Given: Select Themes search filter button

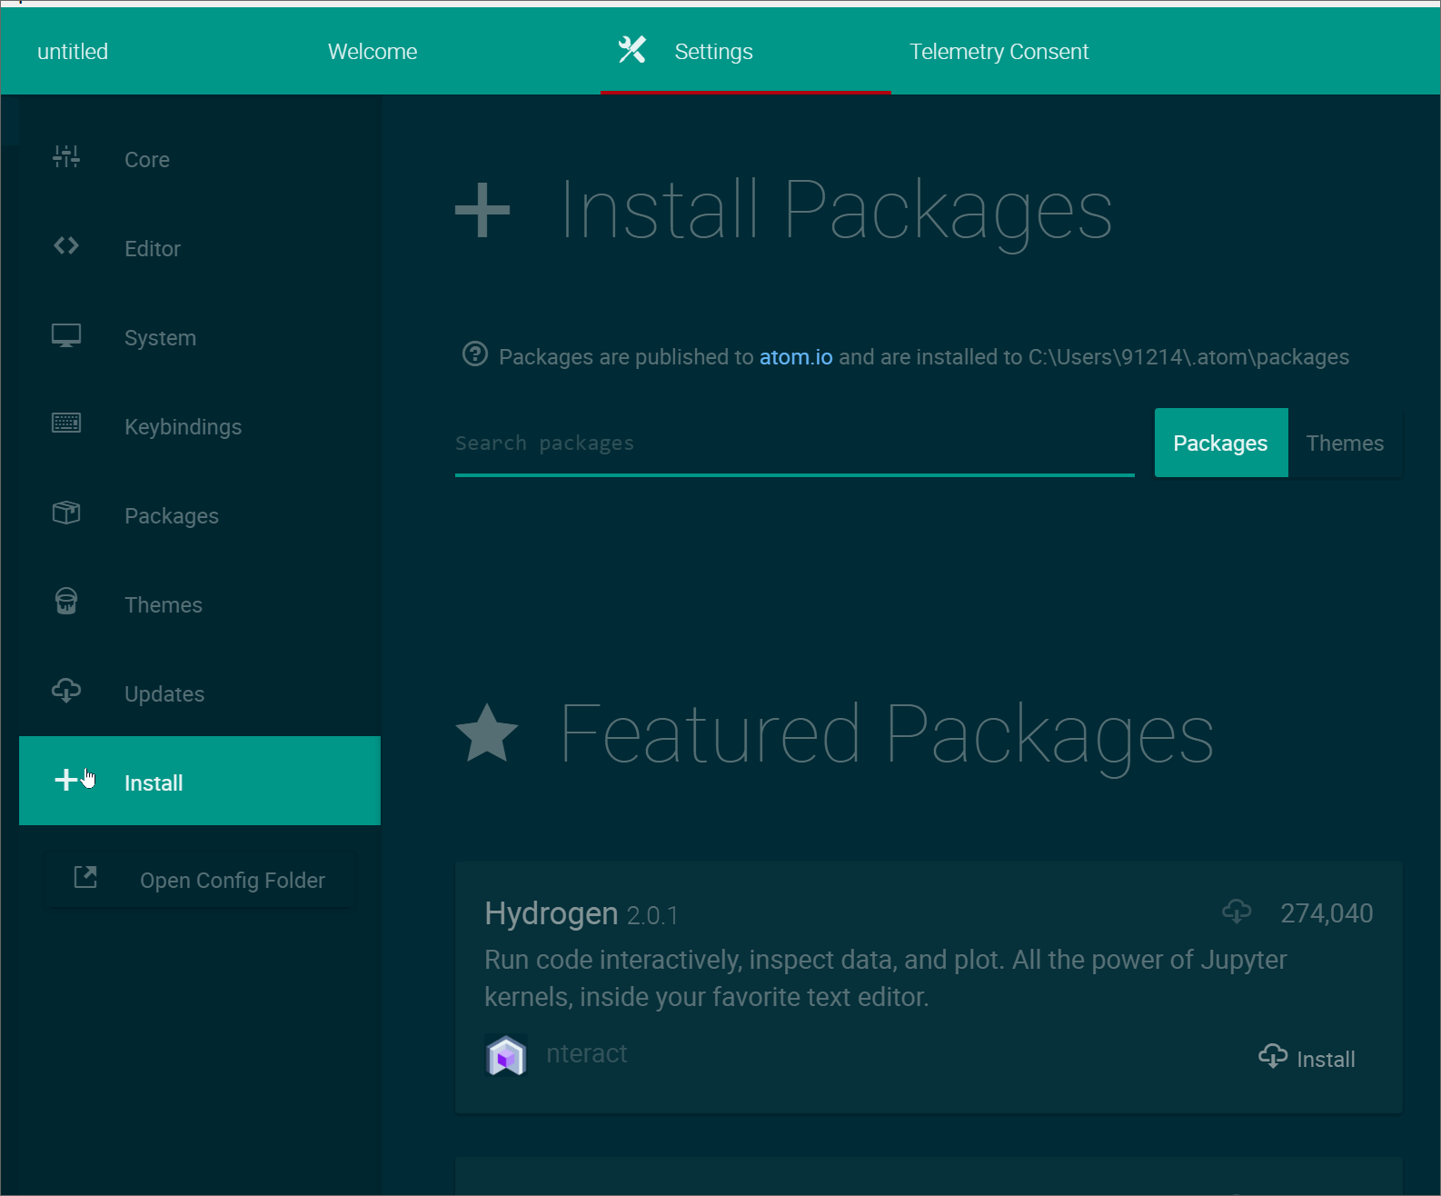Looking at the screenshot, I should coord(1346,443).
